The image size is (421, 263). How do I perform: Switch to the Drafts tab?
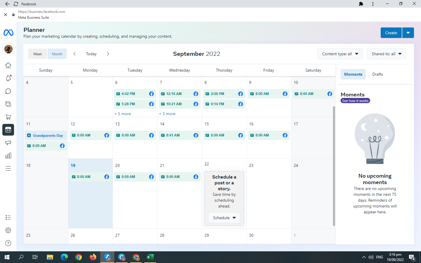pyautogui.click(x=378, y=74)
